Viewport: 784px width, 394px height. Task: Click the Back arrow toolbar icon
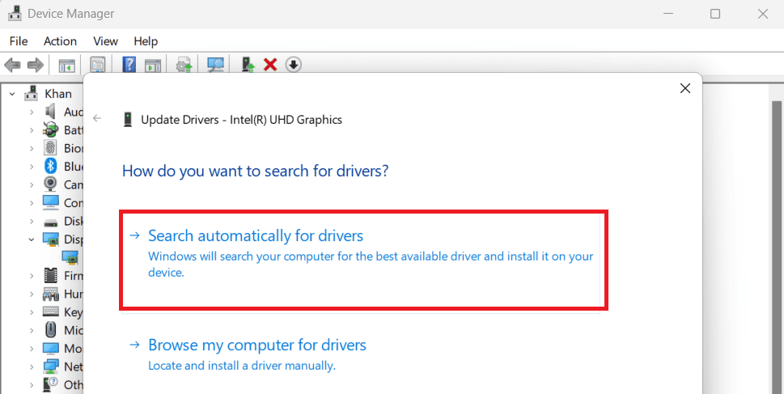point(12,65)
